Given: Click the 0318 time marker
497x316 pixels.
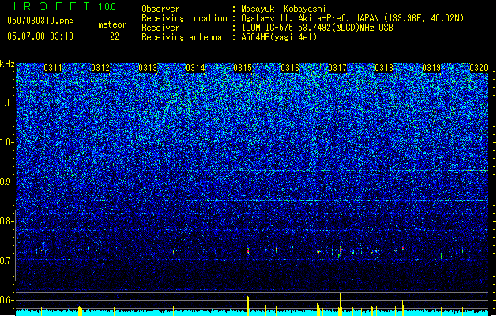Looking at the screenshot, I should click(x=384, y=68).
